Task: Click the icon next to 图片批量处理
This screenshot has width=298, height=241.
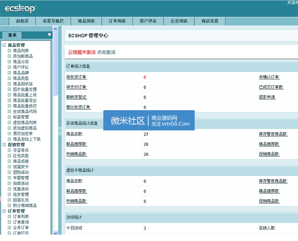Action: click(x=9, y=89)
